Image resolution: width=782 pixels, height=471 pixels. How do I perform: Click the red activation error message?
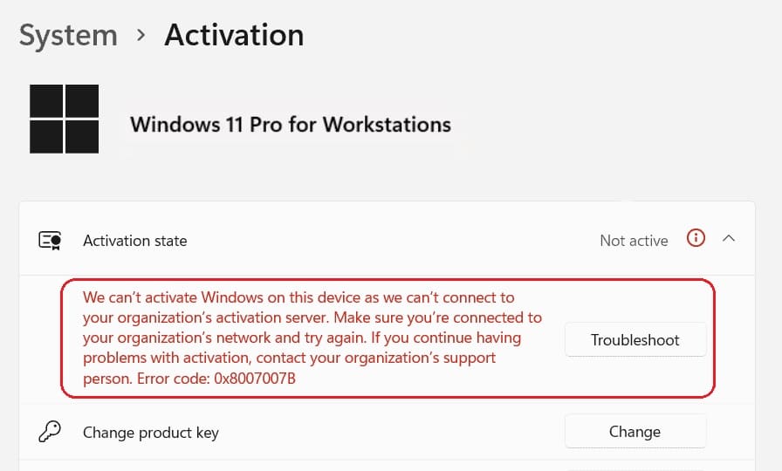click(312, 338)
